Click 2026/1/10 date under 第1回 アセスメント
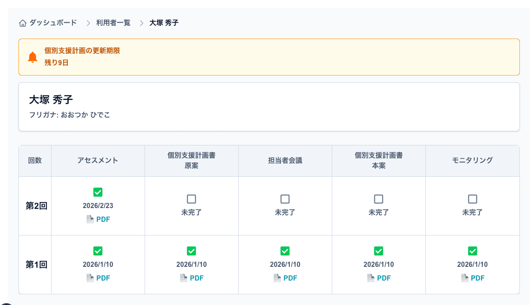 (98, 265)
